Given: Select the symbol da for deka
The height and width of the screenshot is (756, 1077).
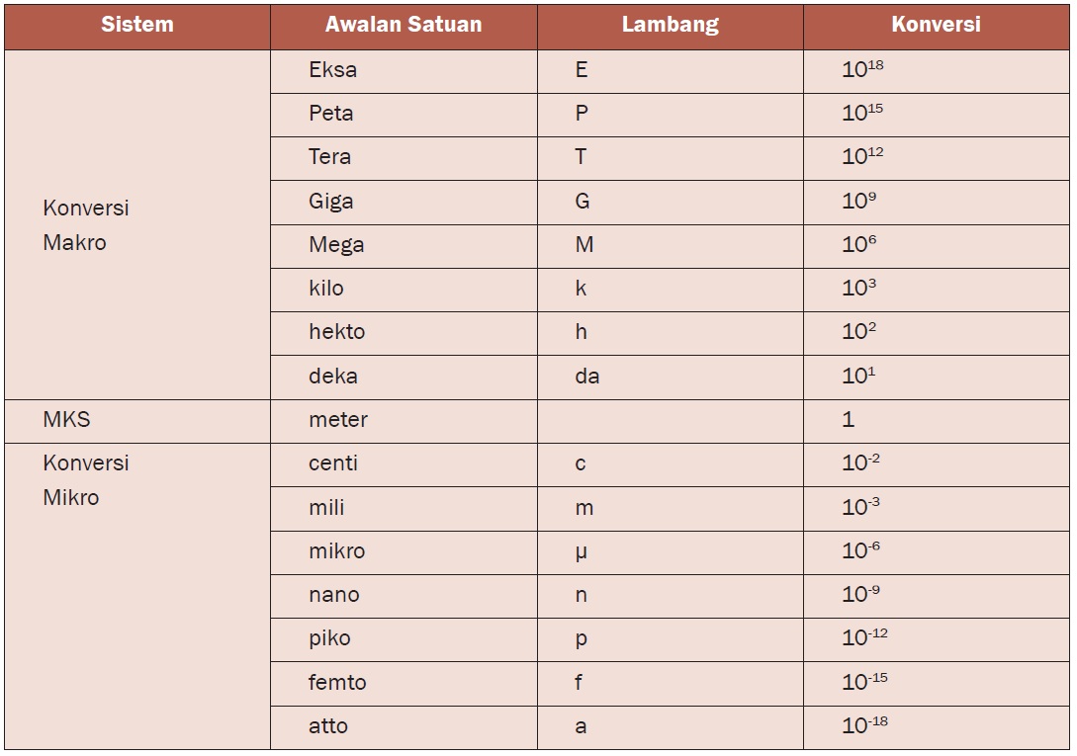Looking at the screenshot, I should (586, 376).
